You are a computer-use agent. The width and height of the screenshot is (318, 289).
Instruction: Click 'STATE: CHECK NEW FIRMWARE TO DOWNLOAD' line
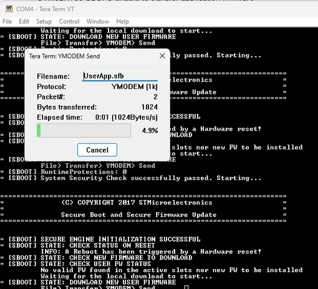click(117, 258)
